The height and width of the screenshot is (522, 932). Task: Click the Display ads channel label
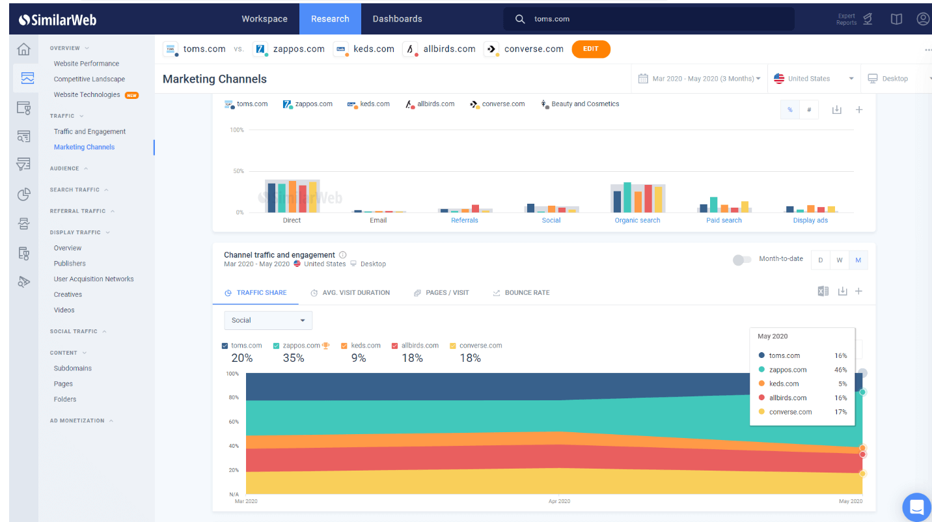(x=810, y=221)
